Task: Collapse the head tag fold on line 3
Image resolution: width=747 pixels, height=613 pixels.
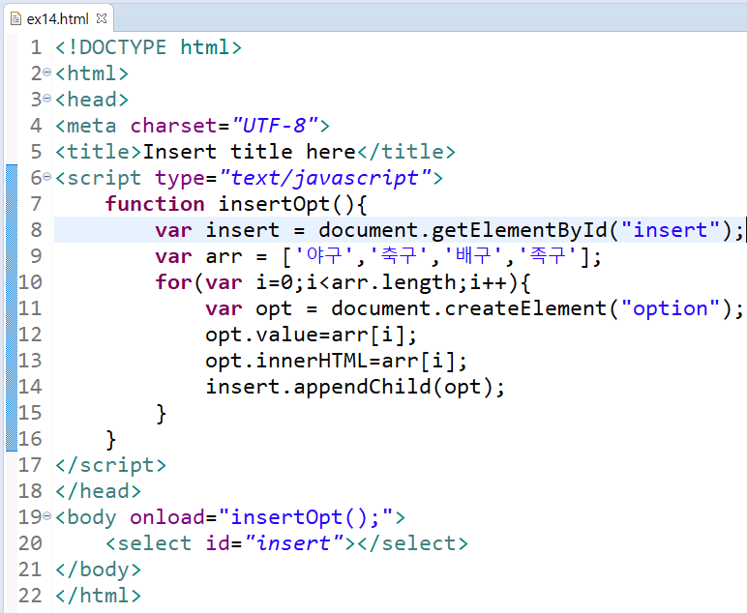Action: click(46, 99)
